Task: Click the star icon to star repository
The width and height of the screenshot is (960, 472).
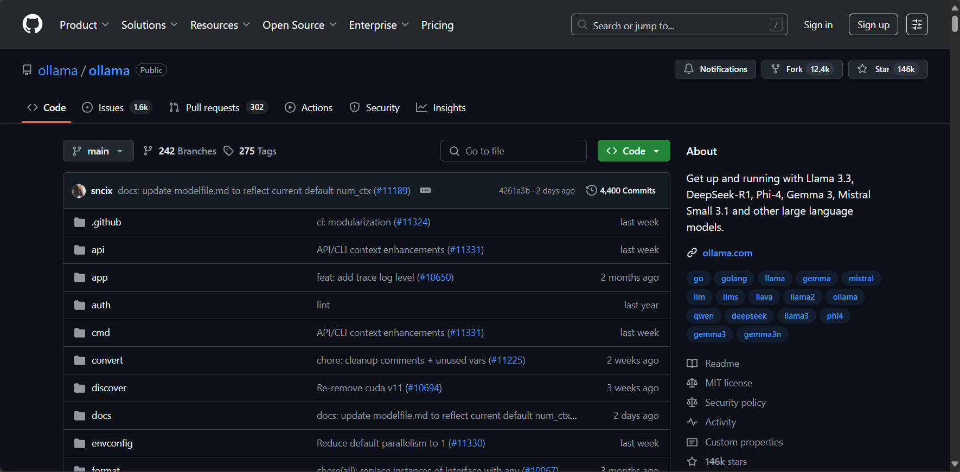Action: [862, 69]
